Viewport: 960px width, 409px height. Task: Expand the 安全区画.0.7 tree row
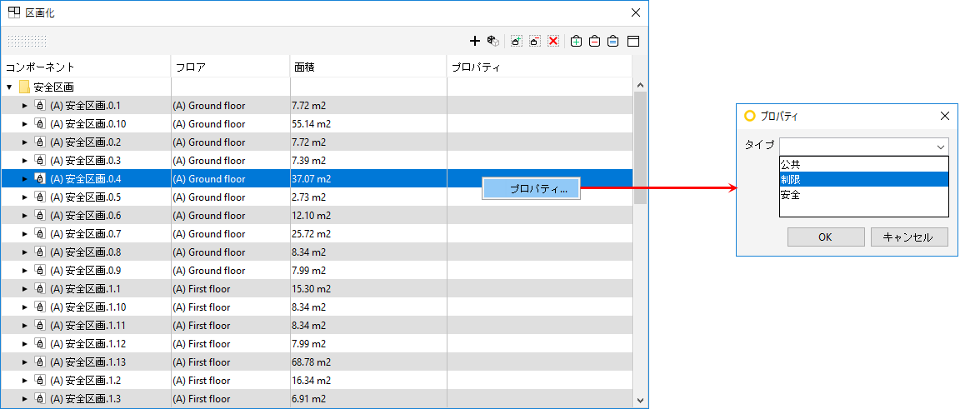coord(24,234)
